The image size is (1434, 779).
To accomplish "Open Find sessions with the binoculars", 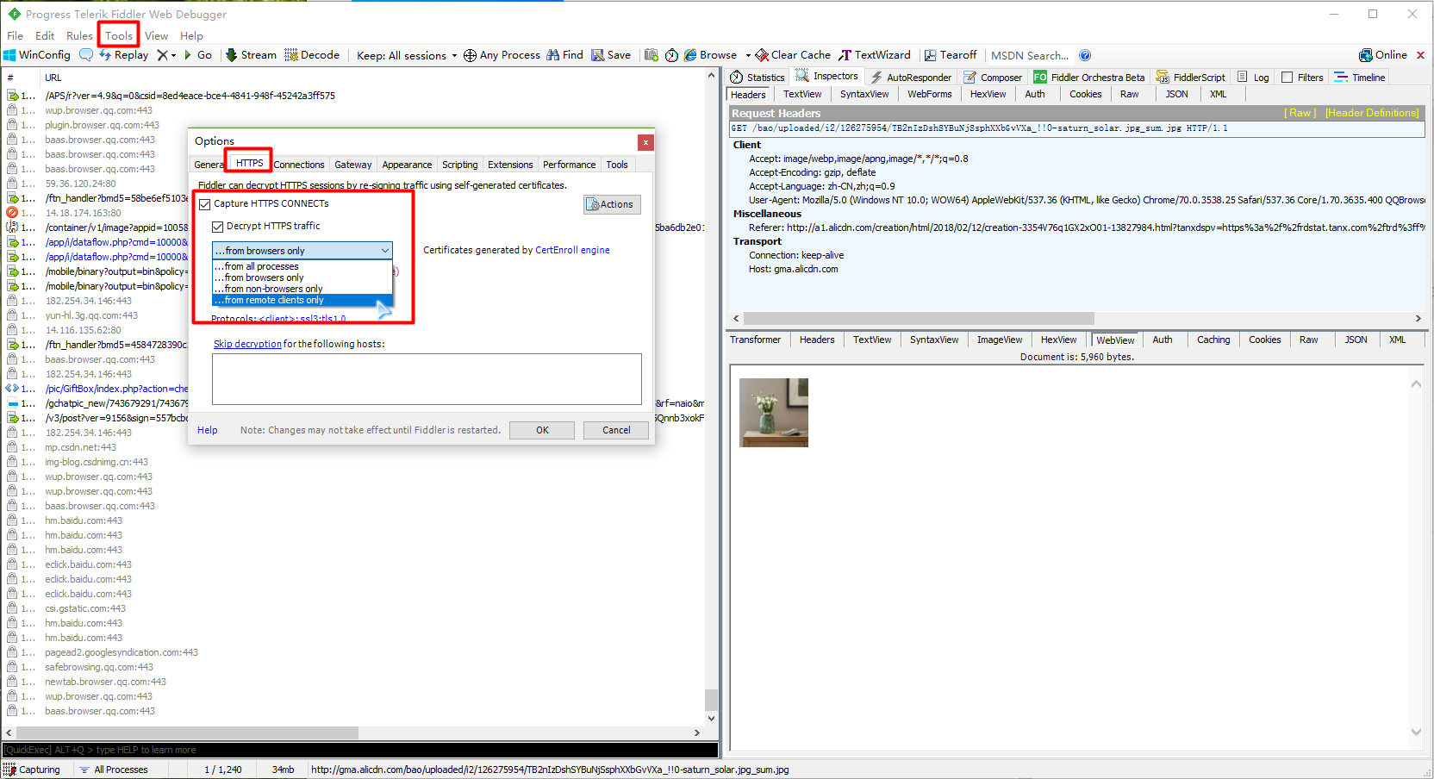I will [564, 55].
